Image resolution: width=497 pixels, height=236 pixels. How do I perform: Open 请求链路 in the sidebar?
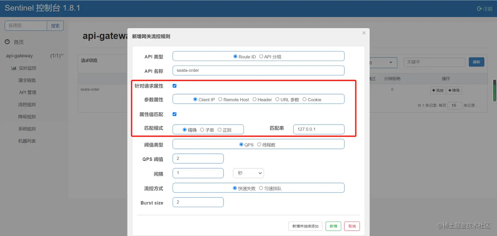(x=27, y=80)
